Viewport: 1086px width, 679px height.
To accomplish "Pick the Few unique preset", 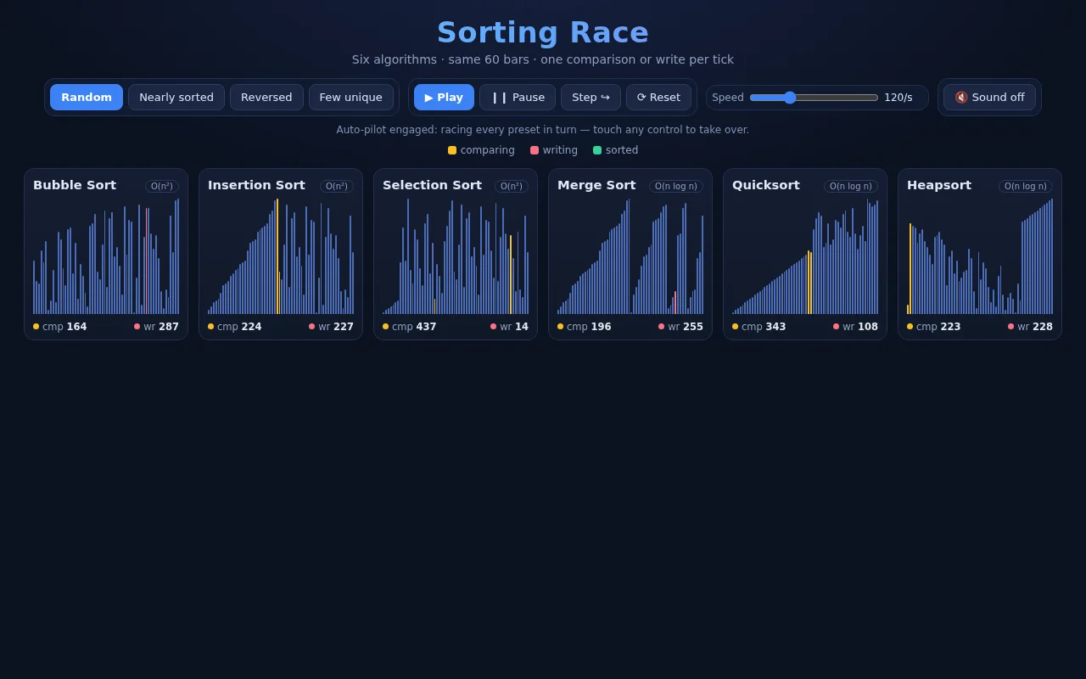I will [351, 97].
